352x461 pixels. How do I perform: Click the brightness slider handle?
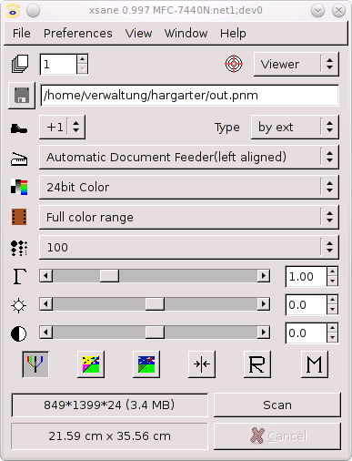155,304
